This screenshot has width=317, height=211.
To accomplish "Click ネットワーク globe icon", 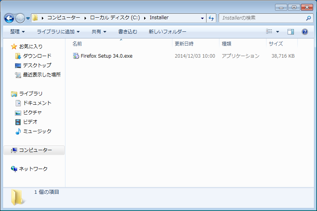I will 14,169.
